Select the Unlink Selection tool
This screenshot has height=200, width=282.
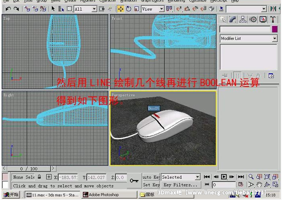coord(35,9)
